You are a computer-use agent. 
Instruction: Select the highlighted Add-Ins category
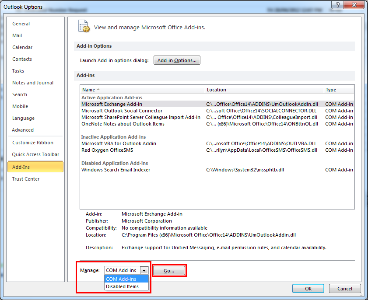click(35, 167)
